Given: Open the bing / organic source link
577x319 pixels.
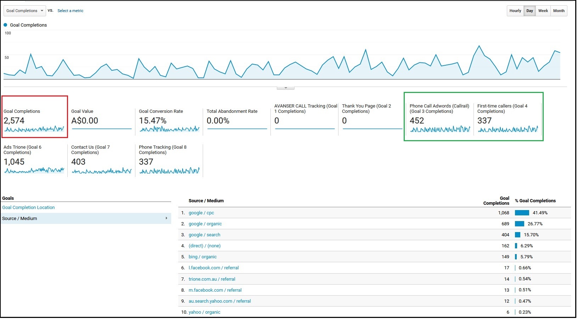Looking at the screenshot, I should 202,257.
